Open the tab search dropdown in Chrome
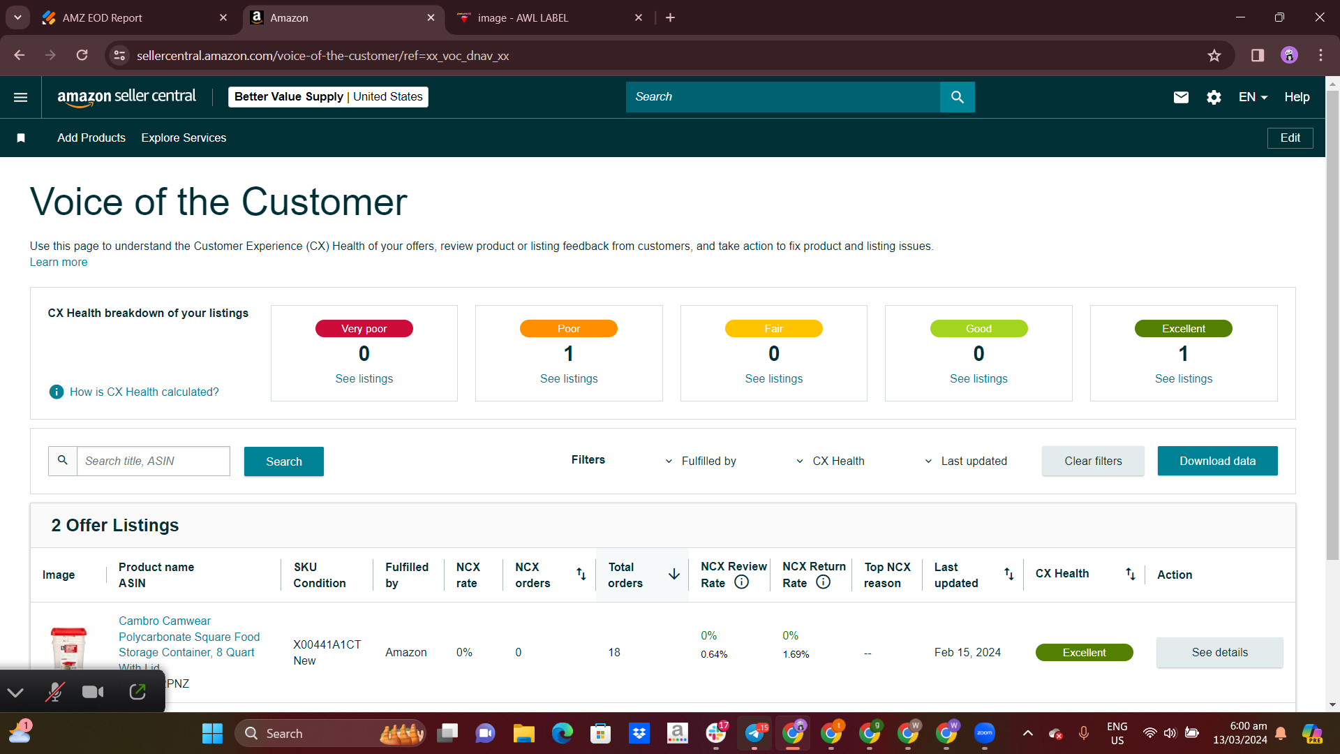The image size is (1340, 754). (x=17, y=17)
